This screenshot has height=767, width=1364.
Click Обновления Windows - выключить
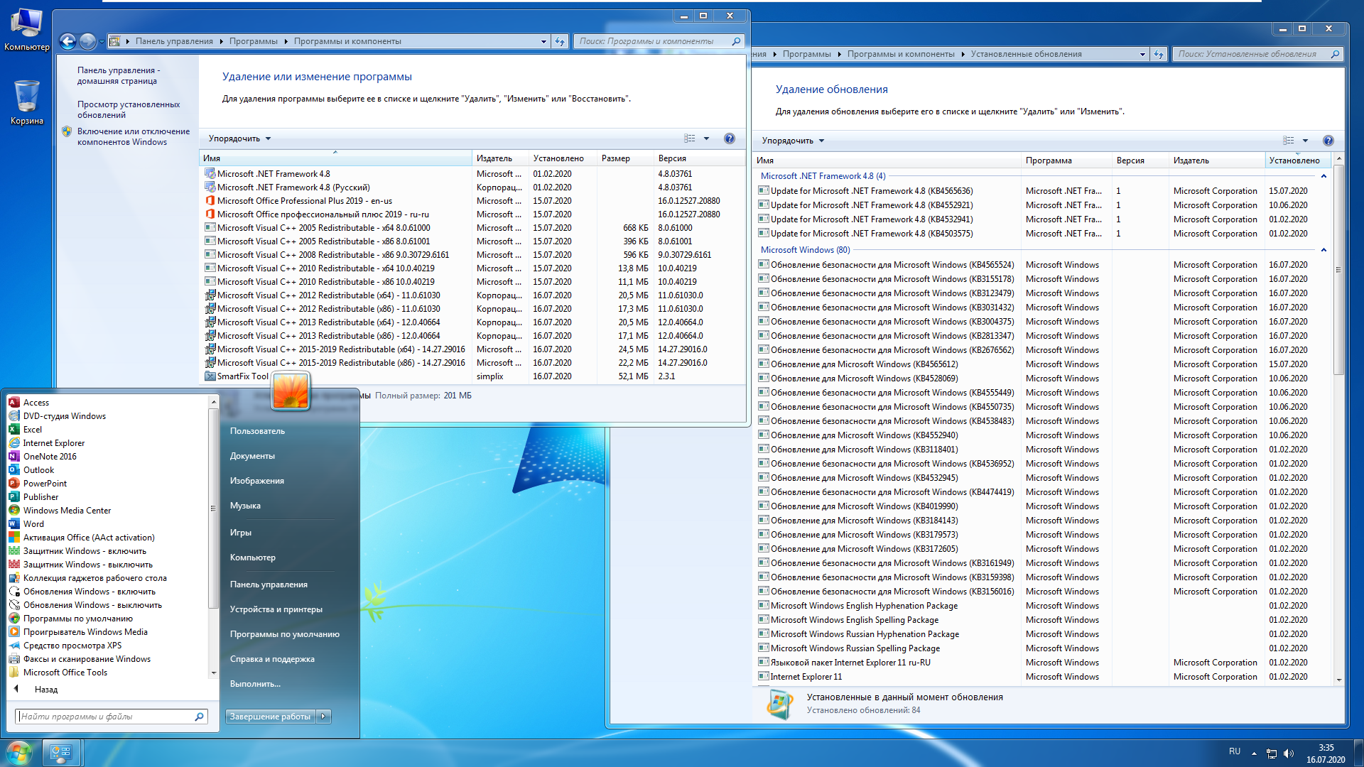click(x=92, y=605)
